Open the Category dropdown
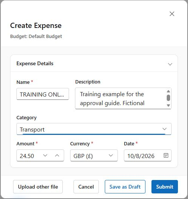188x199 pixels. pos(94,129)
